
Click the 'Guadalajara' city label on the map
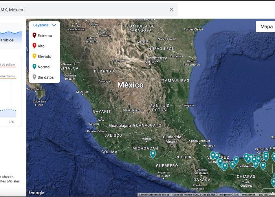tap(120, 126)
